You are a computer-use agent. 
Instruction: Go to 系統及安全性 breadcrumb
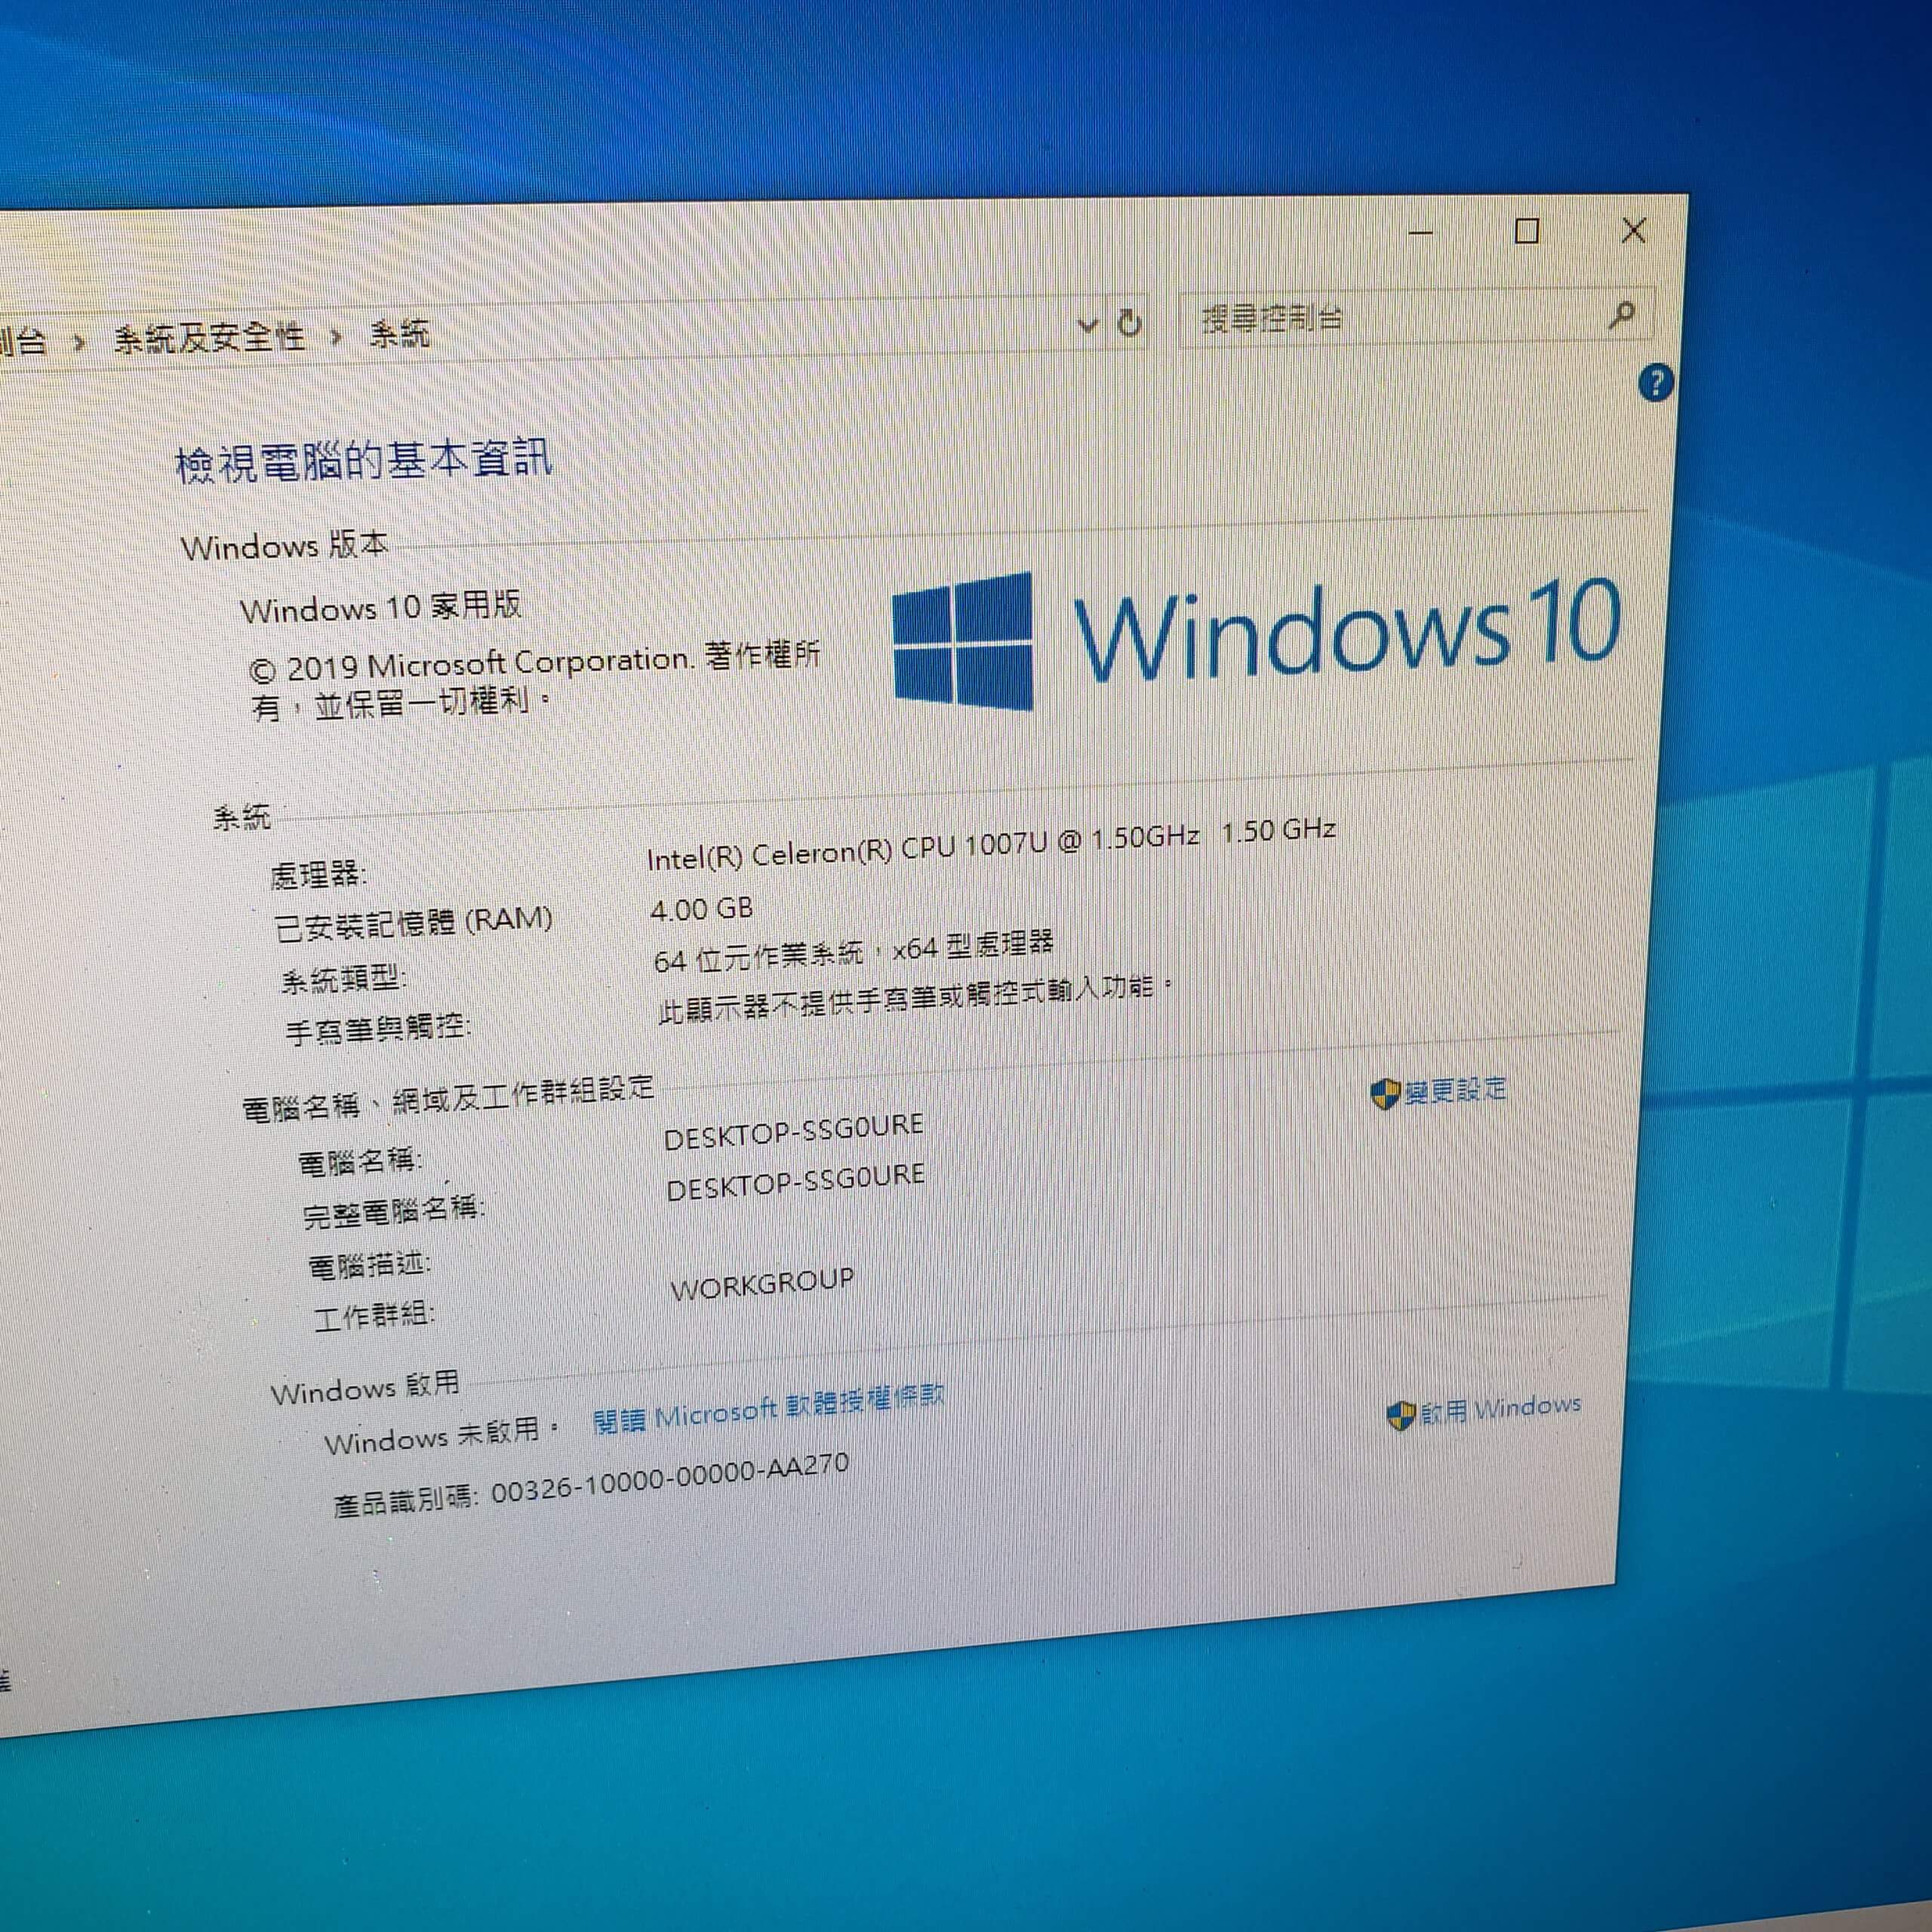(209, 338)
